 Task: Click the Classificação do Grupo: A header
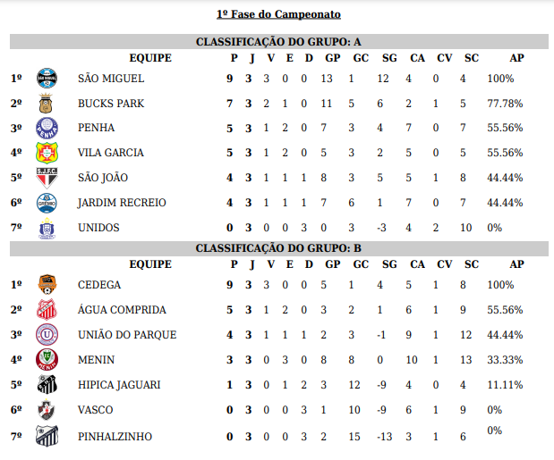click(x=278, y=42)
